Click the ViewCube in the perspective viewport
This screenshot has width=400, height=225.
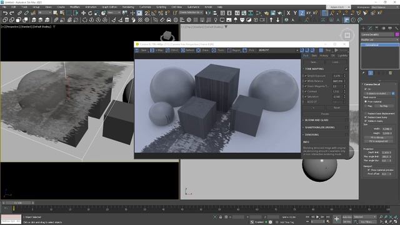coord(167,36)
